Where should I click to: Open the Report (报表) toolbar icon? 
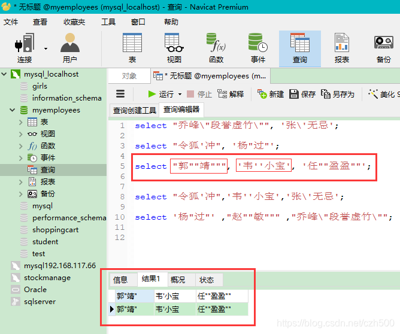tap(341, 43)
